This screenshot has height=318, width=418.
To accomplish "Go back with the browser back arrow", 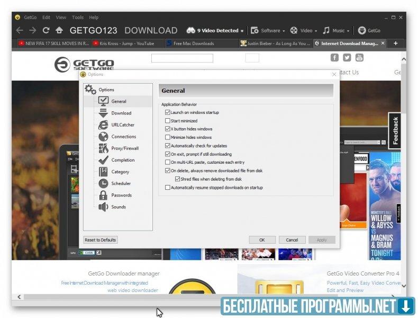I will [x=20, y=30].
